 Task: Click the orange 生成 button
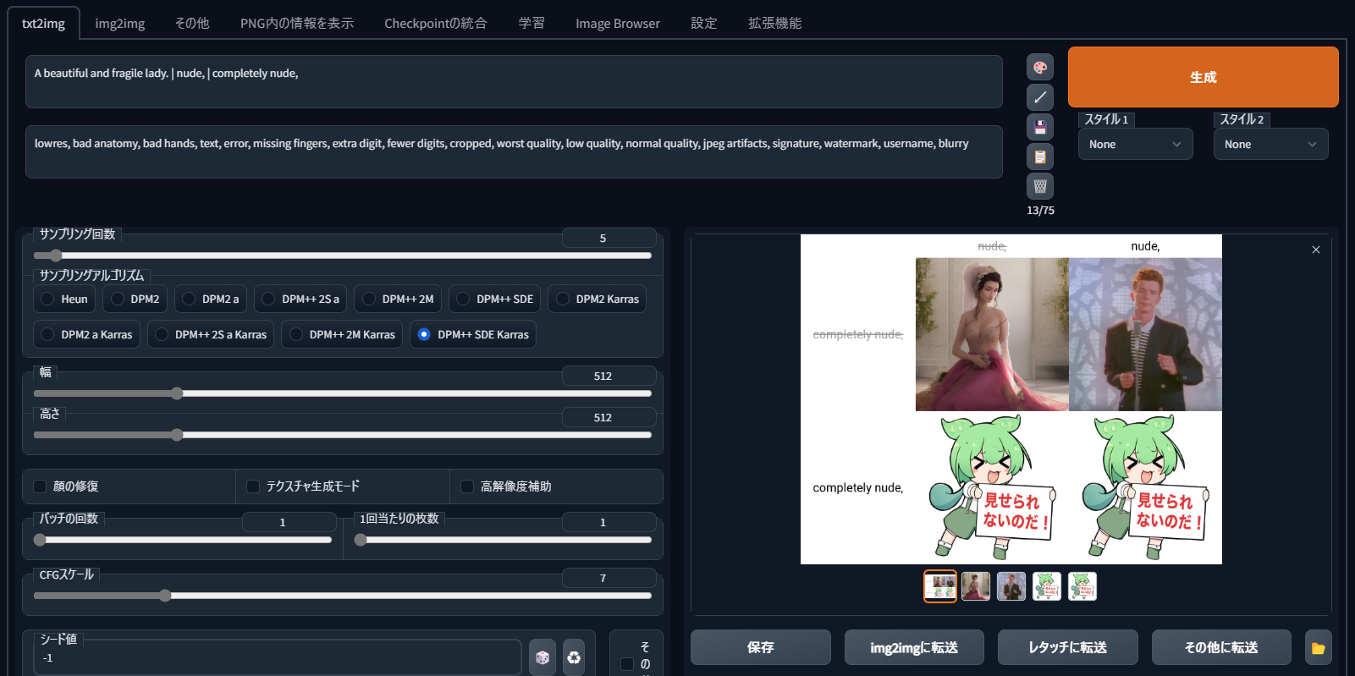tap(1203, 77)
